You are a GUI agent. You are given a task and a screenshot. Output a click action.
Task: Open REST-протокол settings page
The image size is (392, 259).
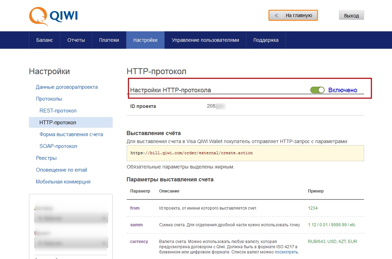(x=58, y=111)
